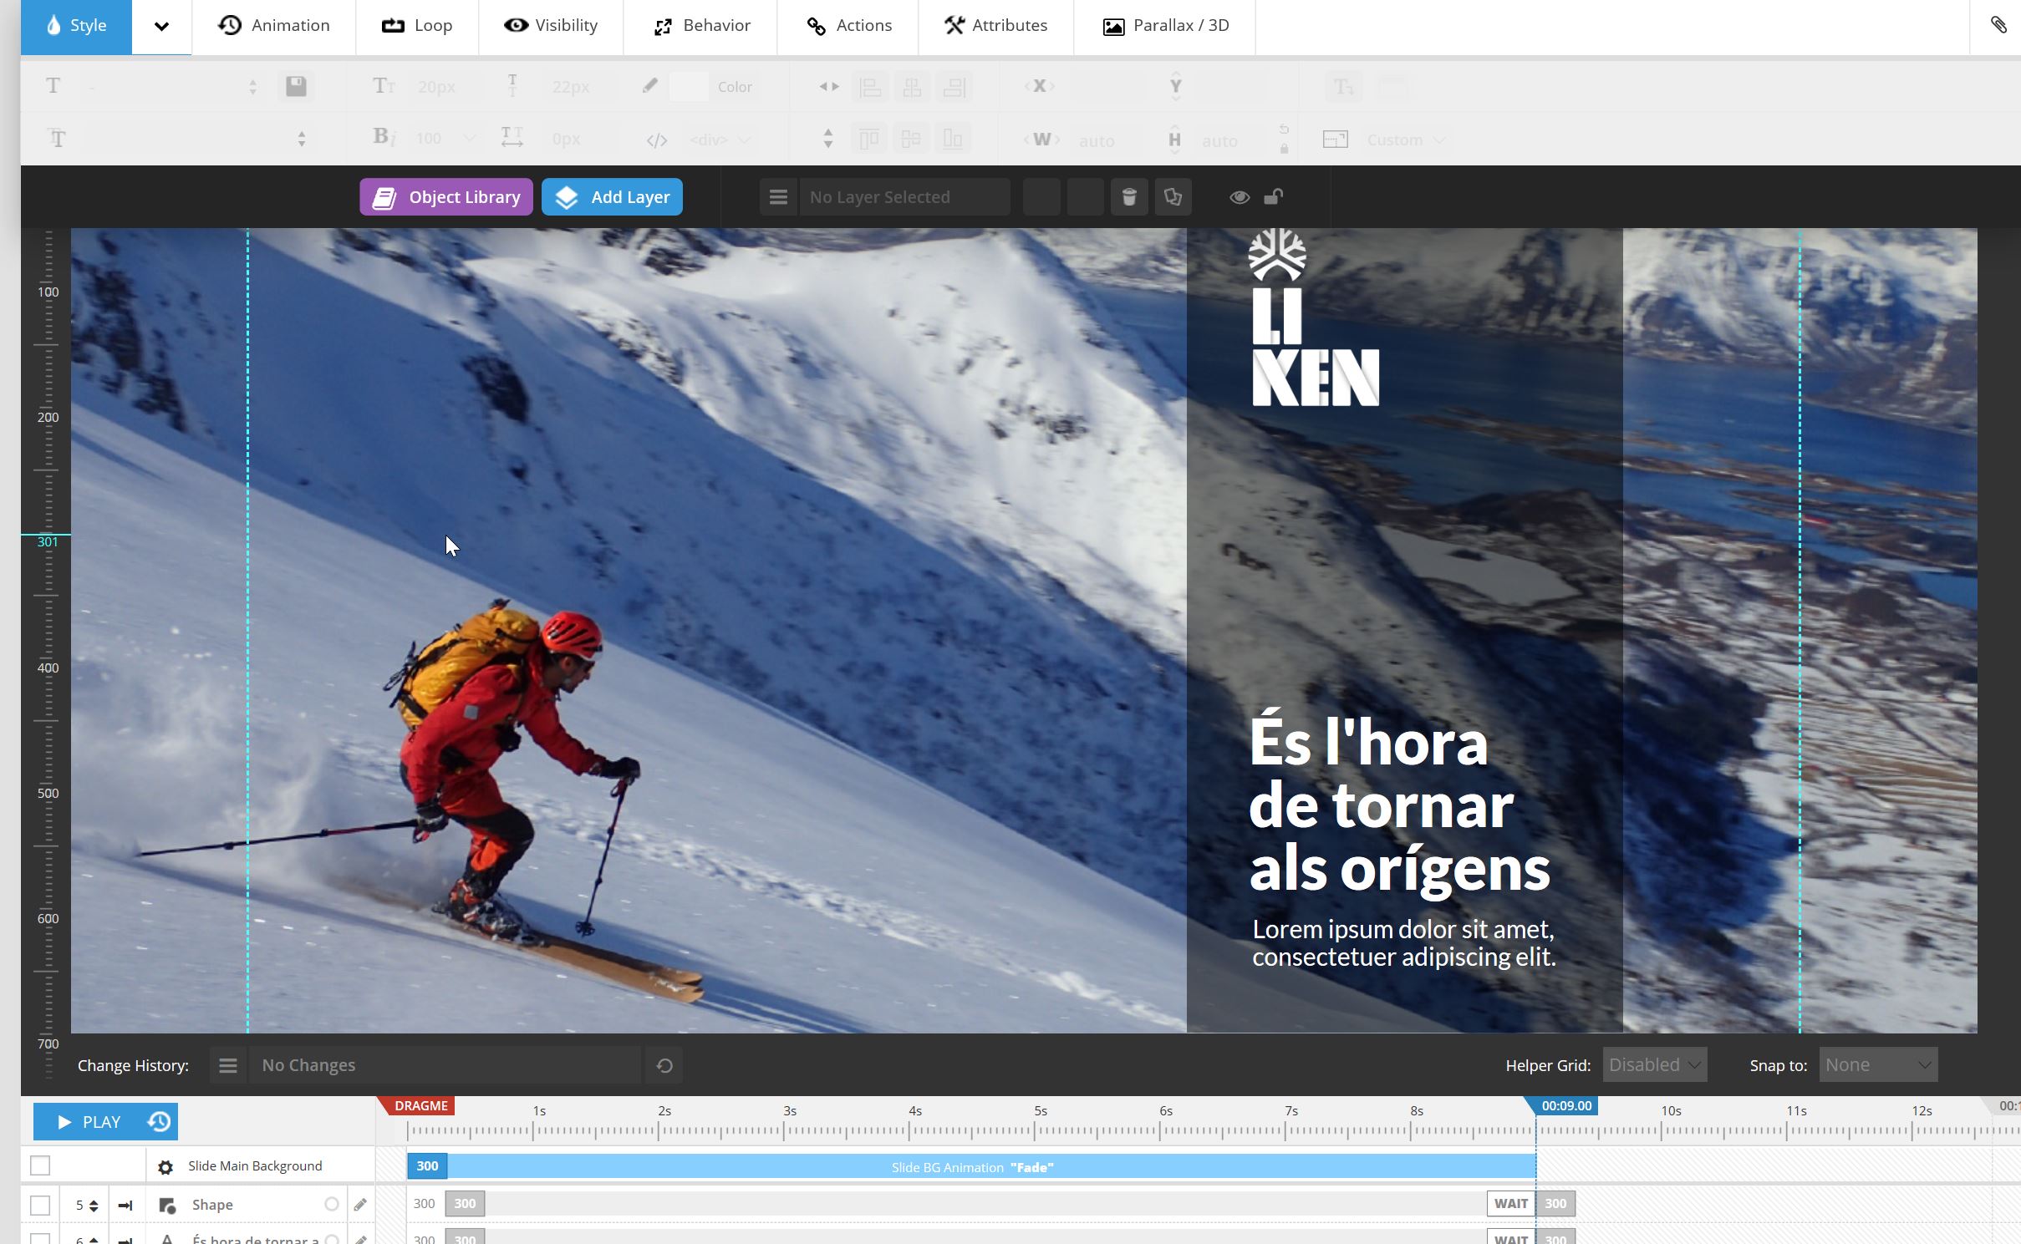Click the duplicate layer icon
Viewport: 2021px width, 1244px height.
pos(1173,197)
